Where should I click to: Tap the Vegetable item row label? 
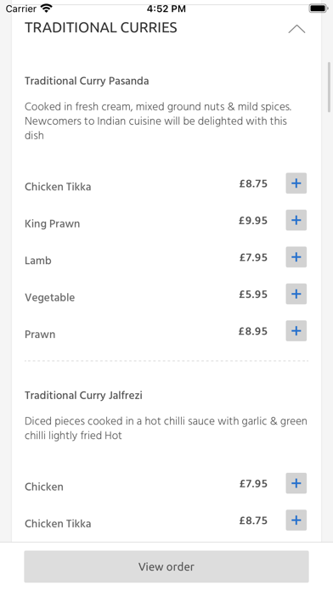coord(50,297)
